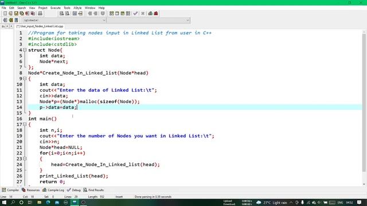Open Task View from the taskbar
The width and height of the screenshot is (367, 206).
(x=30, y=203)
